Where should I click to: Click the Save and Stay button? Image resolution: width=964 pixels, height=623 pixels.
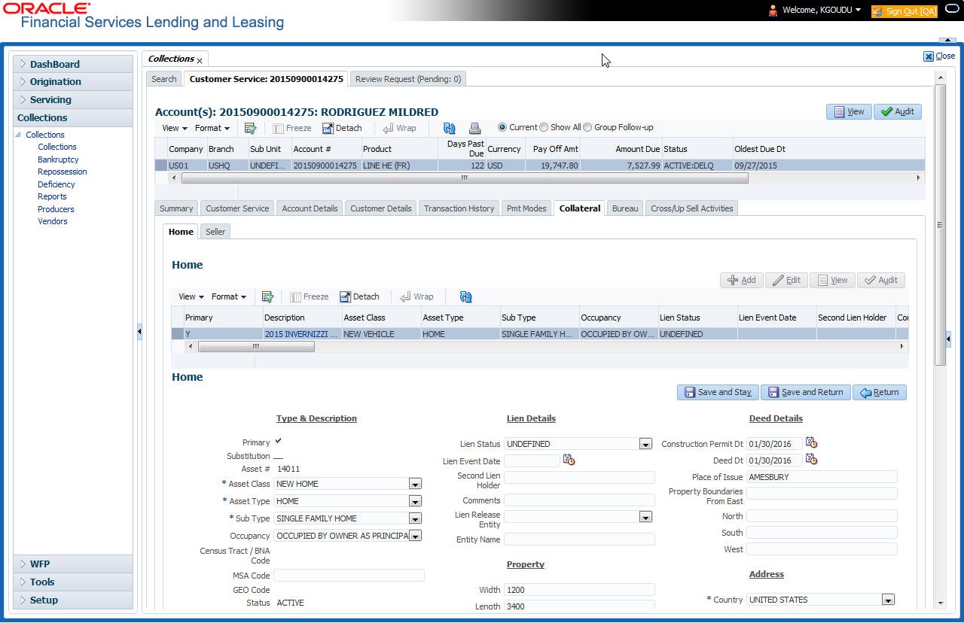click(x=718, y=392)
